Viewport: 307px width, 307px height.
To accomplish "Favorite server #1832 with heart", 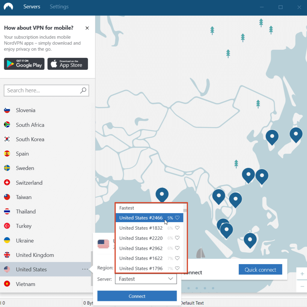I will click(177, 228).
